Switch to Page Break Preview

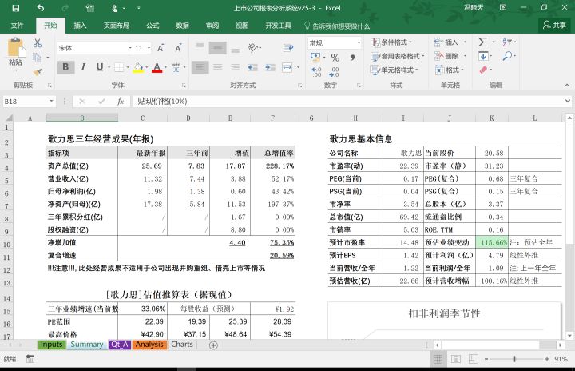click(x=473, y=359)
